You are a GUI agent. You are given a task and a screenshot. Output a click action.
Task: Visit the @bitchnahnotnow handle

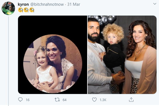click(47, 4)
